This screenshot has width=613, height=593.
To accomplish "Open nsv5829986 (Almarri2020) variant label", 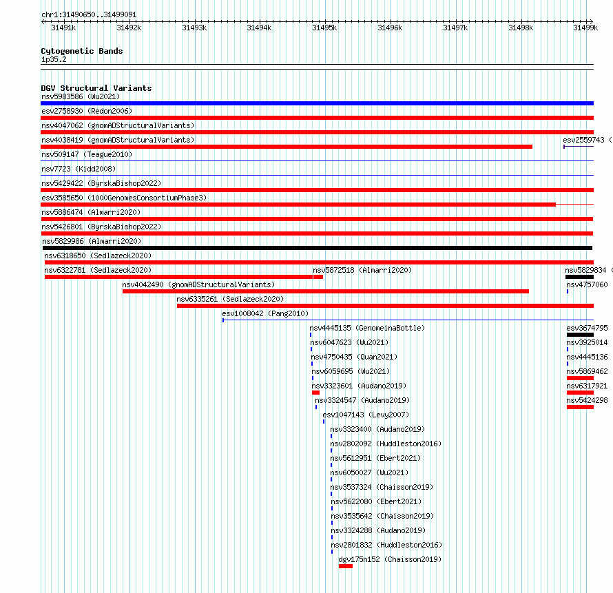I will tap(92, 241).
